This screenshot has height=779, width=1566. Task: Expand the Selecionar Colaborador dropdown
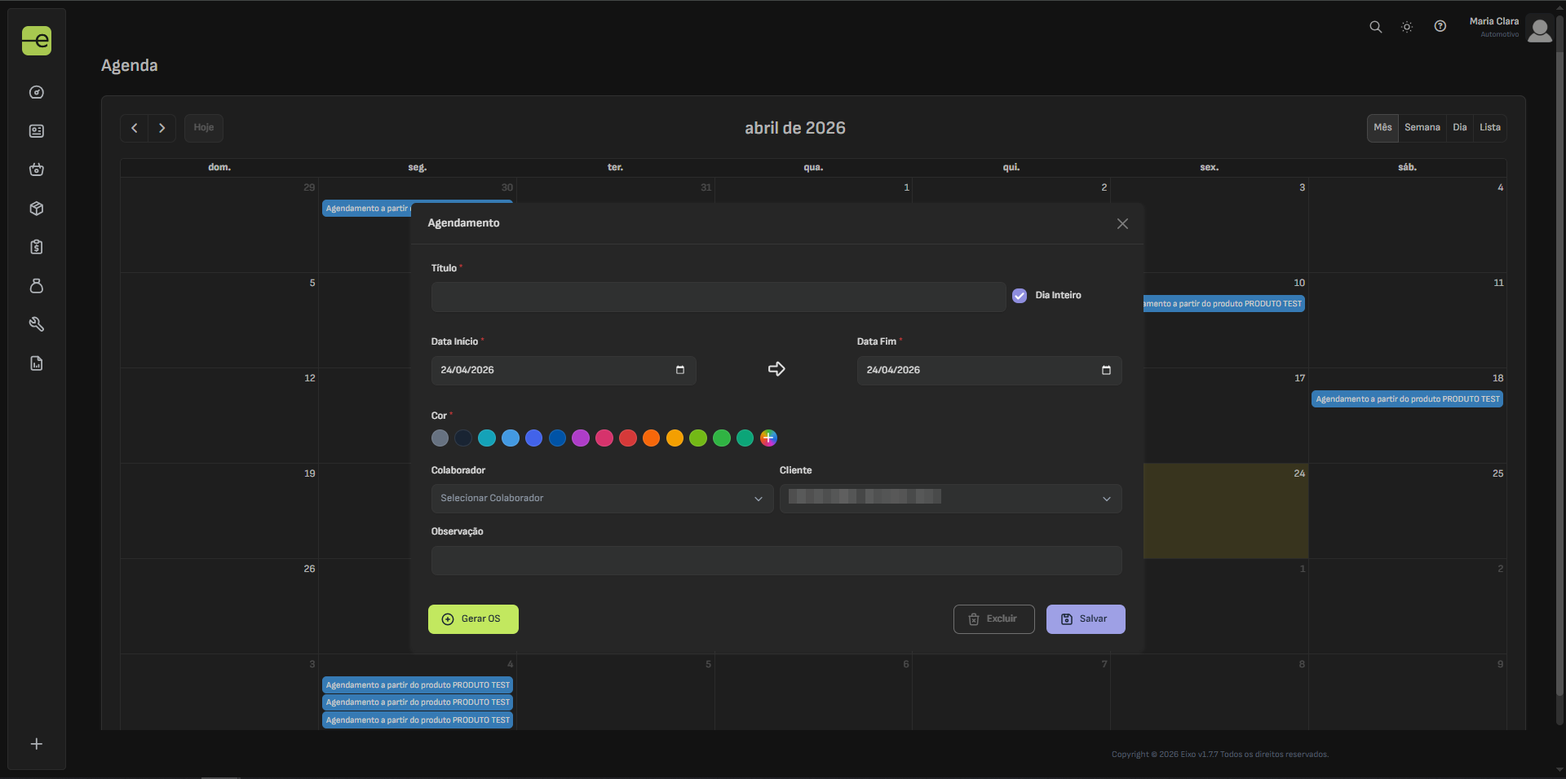601,499
